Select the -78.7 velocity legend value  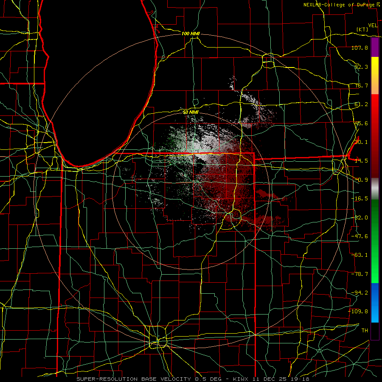[x=360, y=274]
